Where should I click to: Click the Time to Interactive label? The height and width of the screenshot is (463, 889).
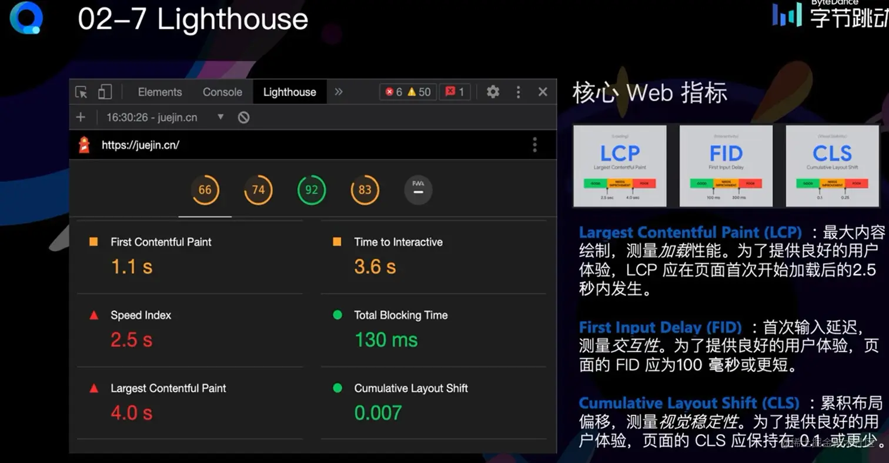point(399,242)
